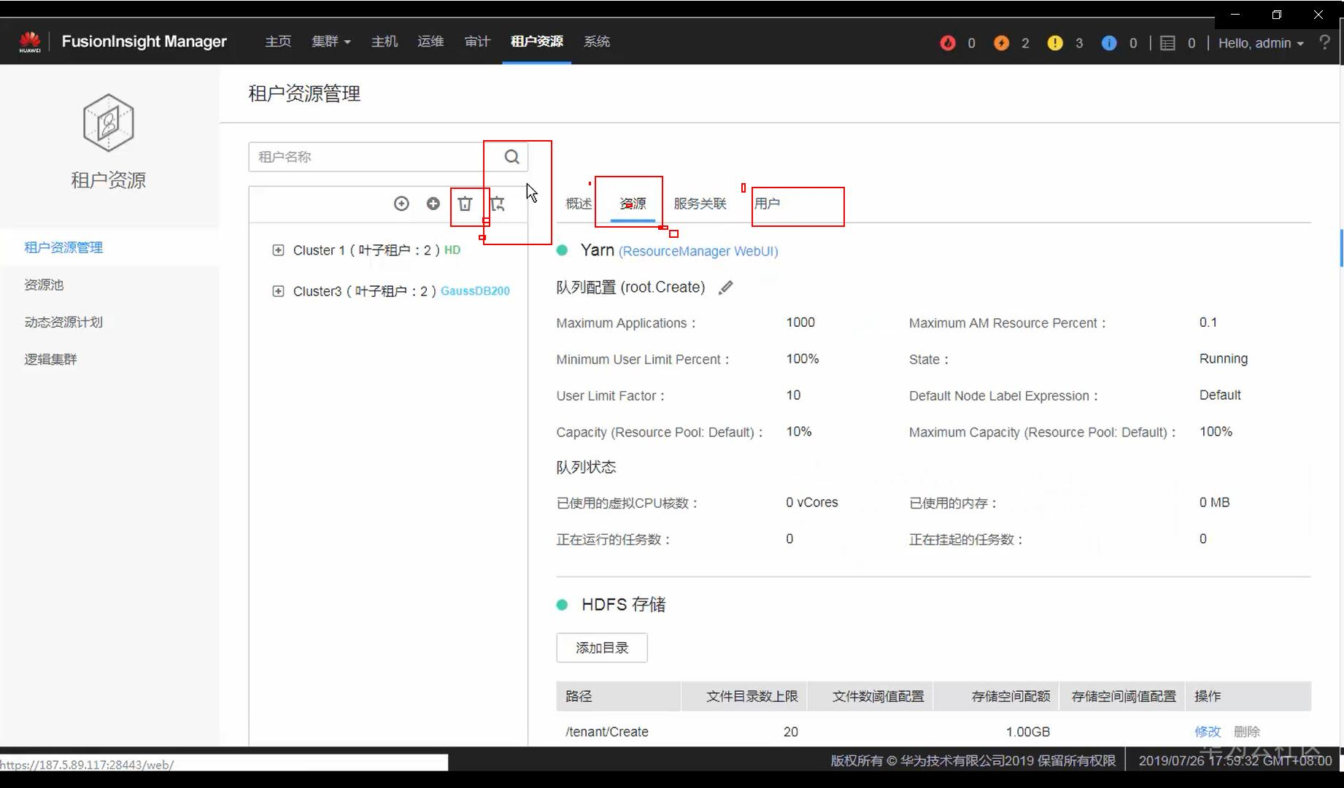Image resolution: width=1344 pixels, height=788 pixels.
Task: Click the minor alarm count 3
Action: (1079, 43)
